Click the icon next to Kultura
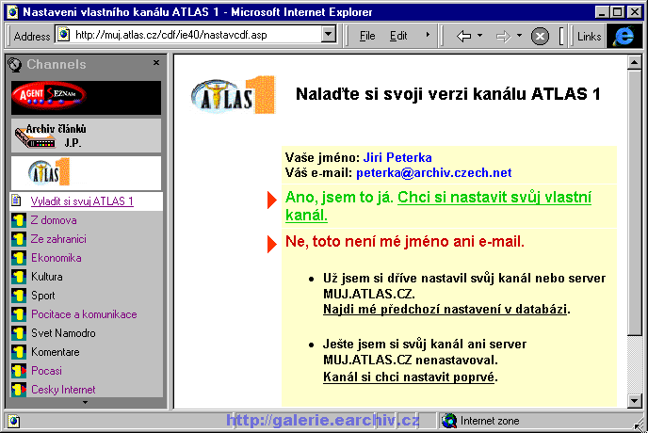This screenshot has height=433, width=648. (19, 277)
